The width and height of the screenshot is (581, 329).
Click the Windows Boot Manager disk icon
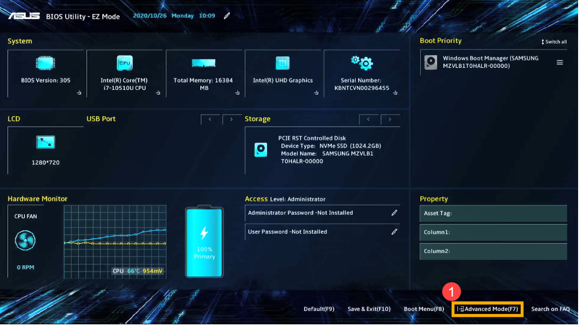click(432, 63)
